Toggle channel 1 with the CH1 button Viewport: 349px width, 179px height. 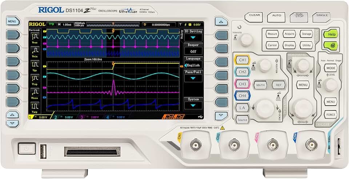click(x=242, y=60)
